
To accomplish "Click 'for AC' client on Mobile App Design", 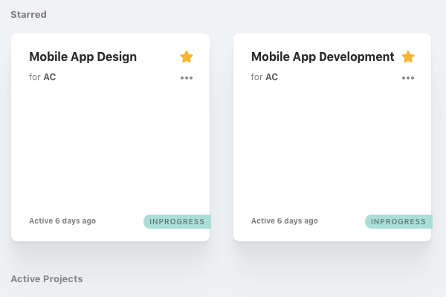I will tap(42, 77).
